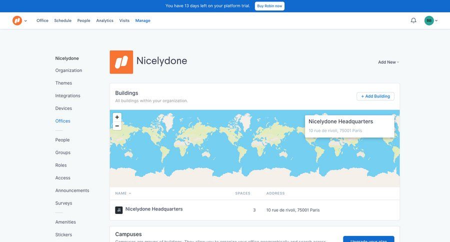The width and height of the screenshot is (450, 242).
Task: Zoom out on the buildings map
Action: point(117,126)
